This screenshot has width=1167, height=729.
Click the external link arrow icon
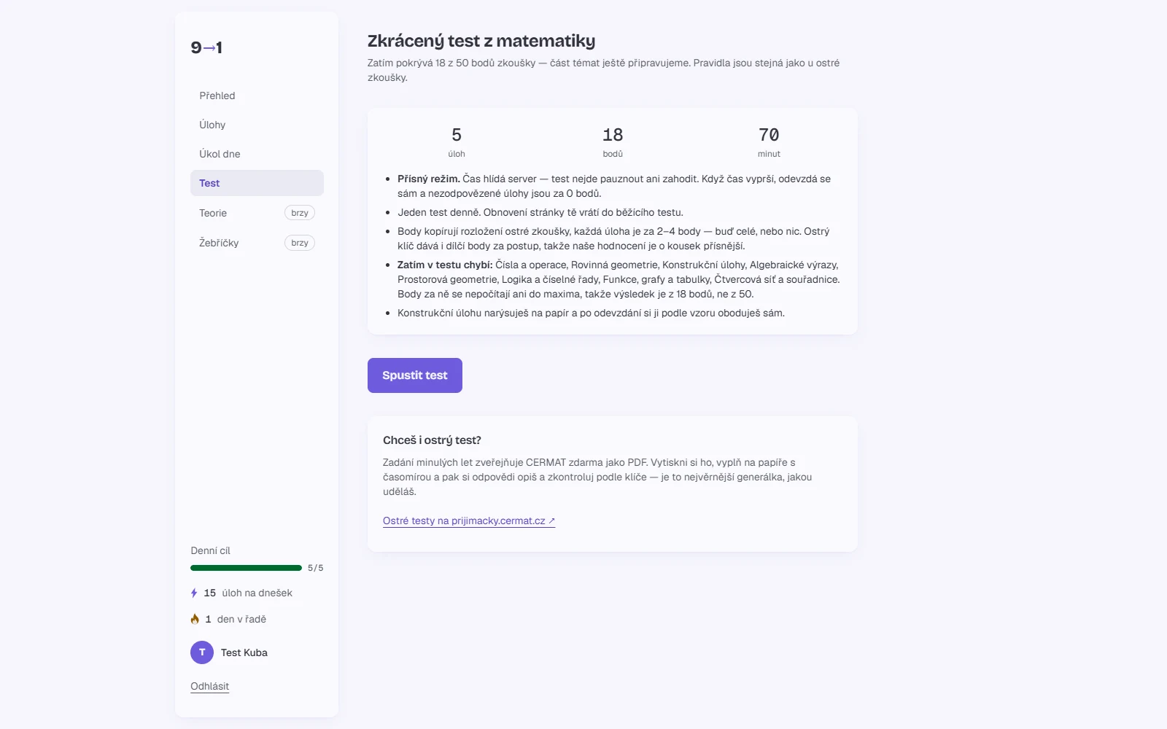552,521
